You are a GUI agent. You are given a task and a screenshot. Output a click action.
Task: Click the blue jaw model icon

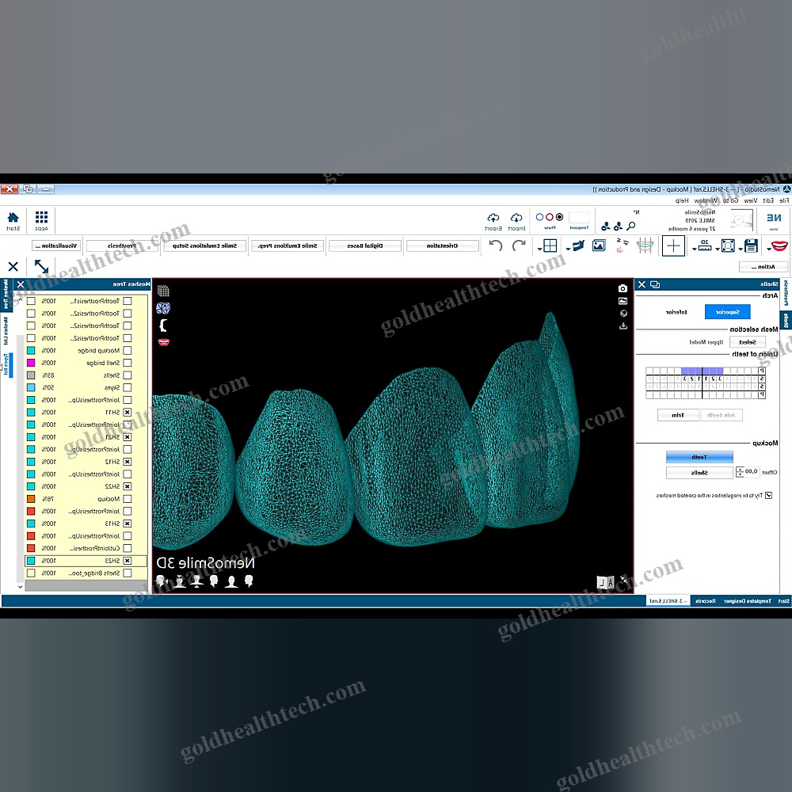(x=578, y=246)
